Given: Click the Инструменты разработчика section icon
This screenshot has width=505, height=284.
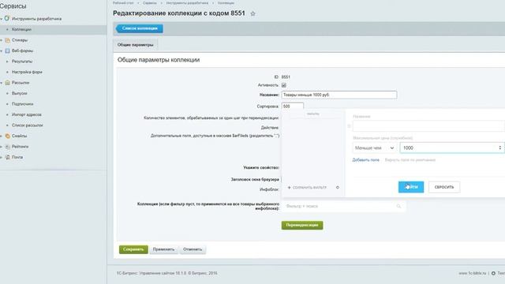Looking at the screenshot, I should (x=7, y=18).
